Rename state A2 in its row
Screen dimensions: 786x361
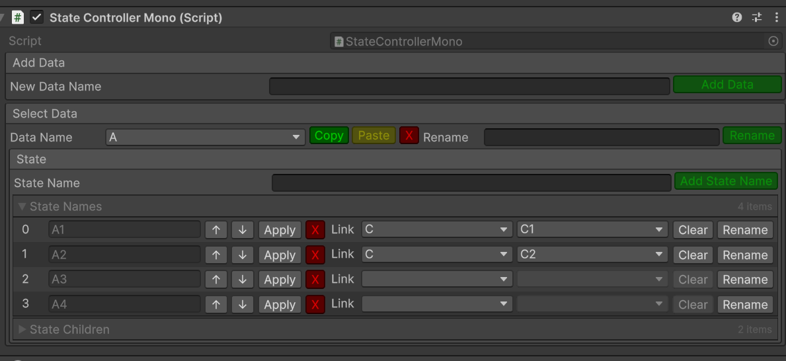point(745,255)
